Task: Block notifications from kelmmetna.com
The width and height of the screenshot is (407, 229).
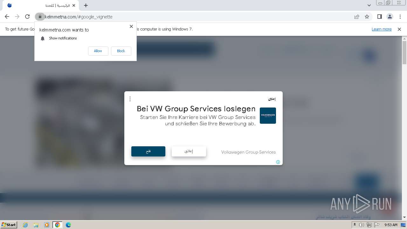Action: click(121, 51)
